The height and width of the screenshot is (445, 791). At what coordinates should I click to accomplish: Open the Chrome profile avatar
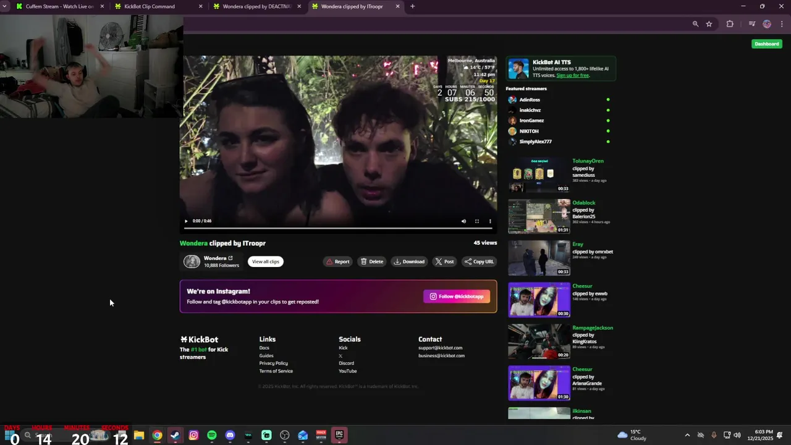(767, 24)
